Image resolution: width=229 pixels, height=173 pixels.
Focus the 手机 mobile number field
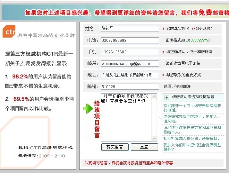coord(130,52)
